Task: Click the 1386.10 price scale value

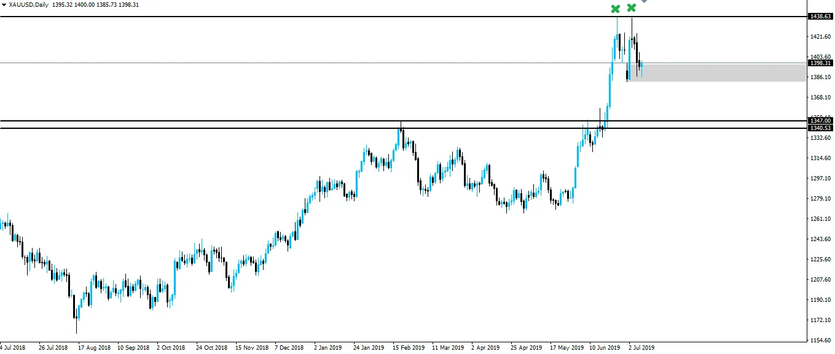Action: point(820,77)
